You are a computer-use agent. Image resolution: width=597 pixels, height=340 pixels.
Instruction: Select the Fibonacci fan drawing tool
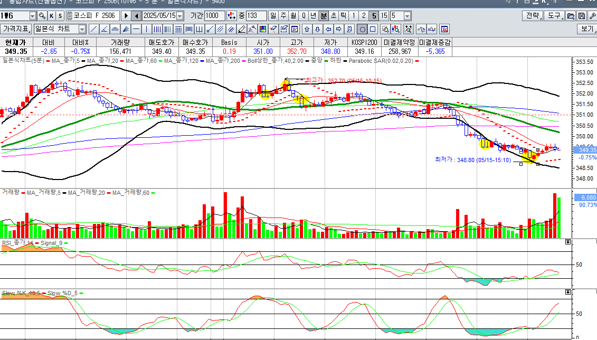pyautogui.click(x=126, y=29)
